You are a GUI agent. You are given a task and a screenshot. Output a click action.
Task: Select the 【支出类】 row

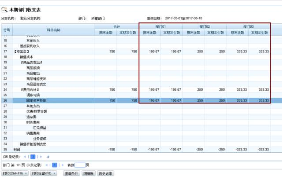pyautogui.click(x=22, y=51)
